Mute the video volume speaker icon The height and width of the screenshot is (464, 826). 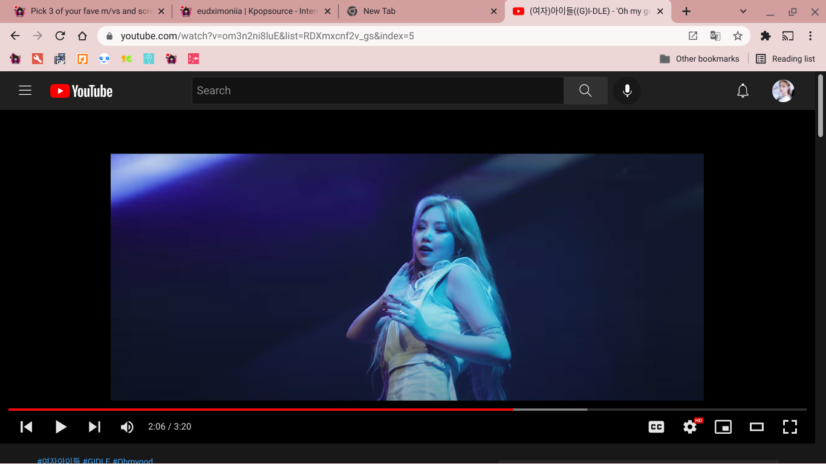(127, 427)
